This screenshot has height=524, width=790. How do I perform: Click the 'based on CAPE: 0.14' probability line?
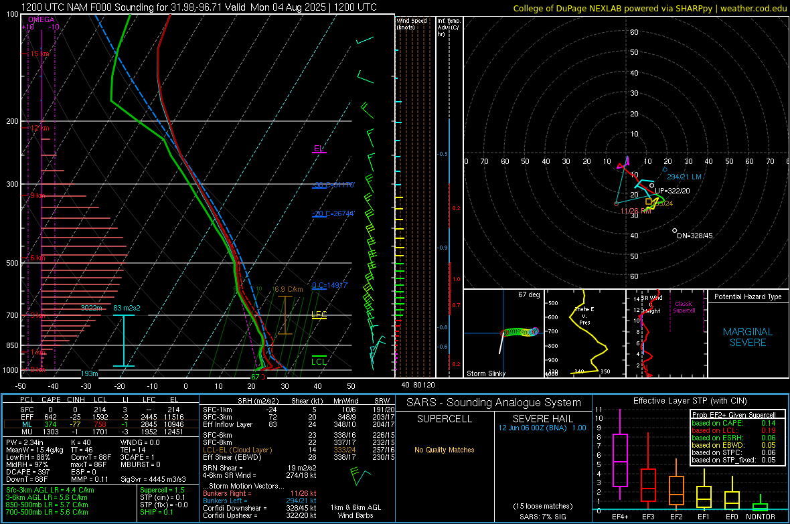point(734,423)
